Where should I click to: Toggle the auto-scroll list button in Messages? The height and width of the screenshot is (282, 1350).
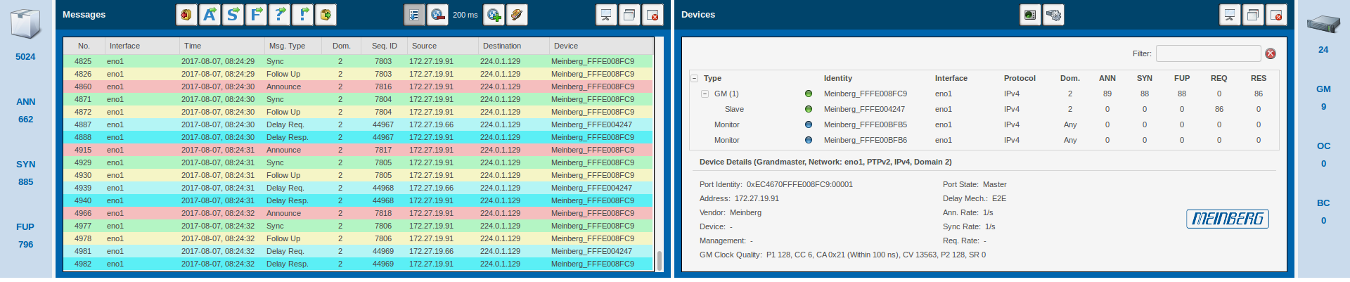coord(414,15)
